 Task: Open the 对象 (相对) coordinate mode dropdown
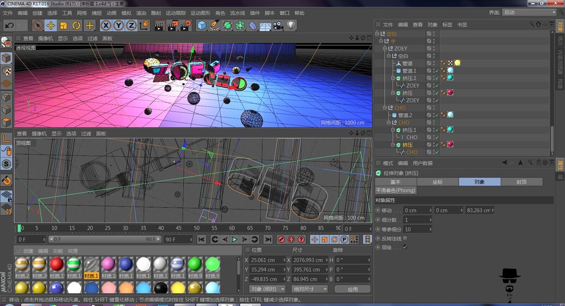pyautogui.click(x=267, y=289)
